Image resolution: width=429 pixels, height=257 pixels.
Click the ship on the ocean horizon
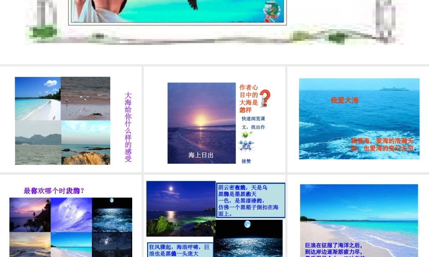[x=394, y=89]
